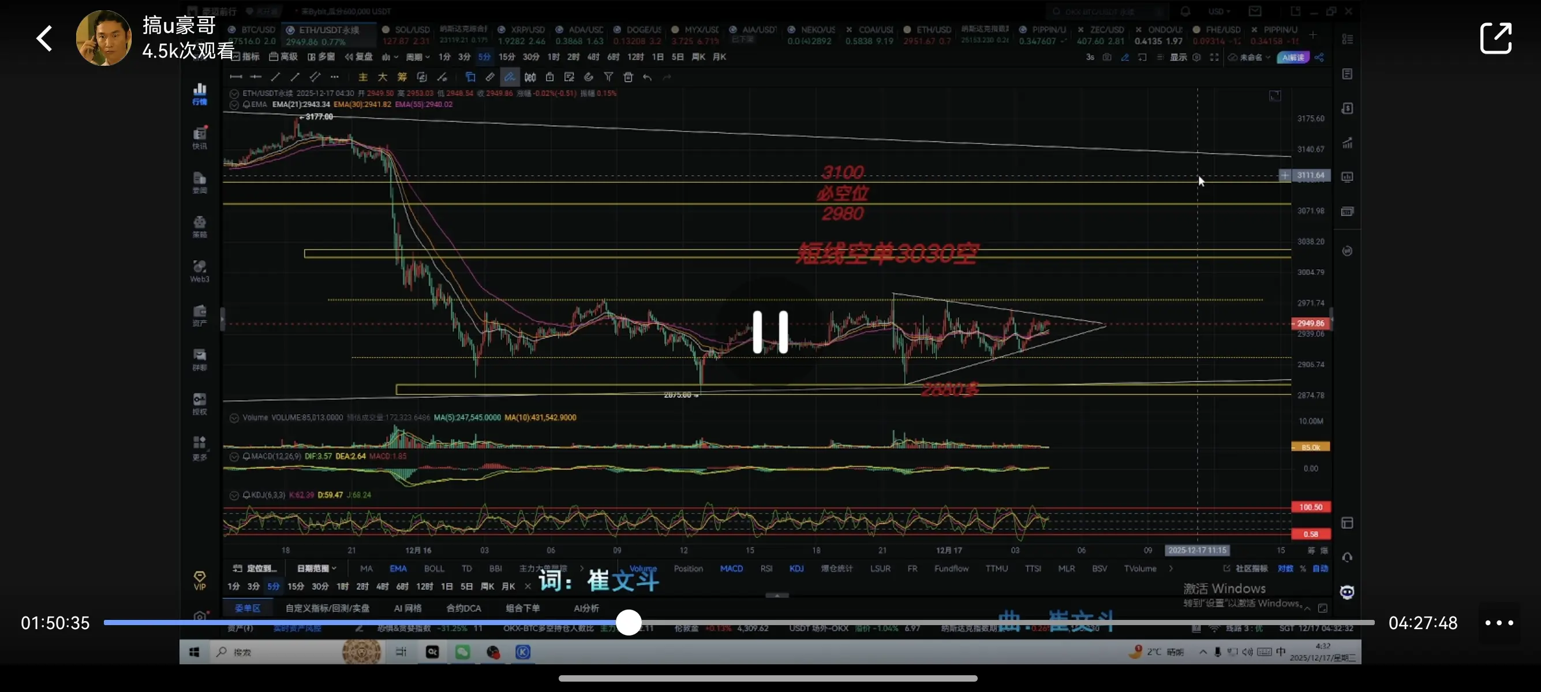Open the AI 网格 bottom tab
This screenshot has width=1541, height=692.
[x=407, y=608]
